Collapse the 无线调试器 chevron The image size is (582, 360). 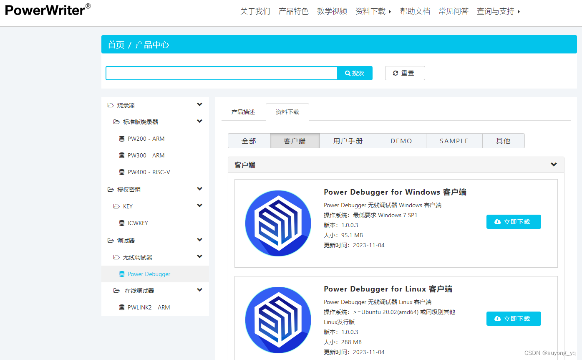point(200,256)
